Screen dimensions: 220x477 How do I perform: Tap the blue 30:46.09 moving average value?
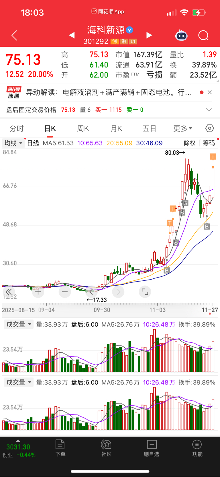[x=149, y=143]
